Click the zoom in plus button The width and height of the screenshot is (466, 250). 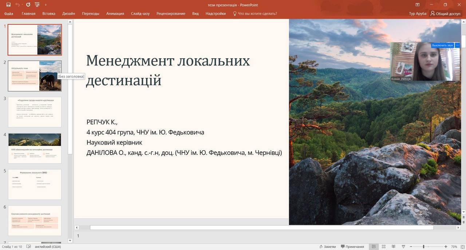(x=446, y=247)
